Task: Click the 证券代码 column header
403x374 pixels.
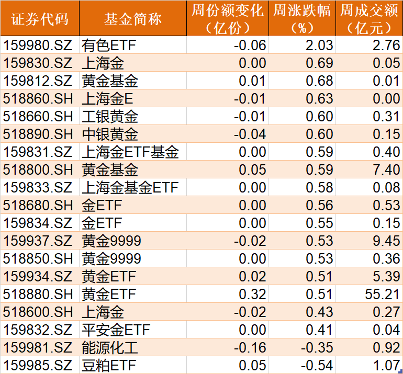Action: 40,18
